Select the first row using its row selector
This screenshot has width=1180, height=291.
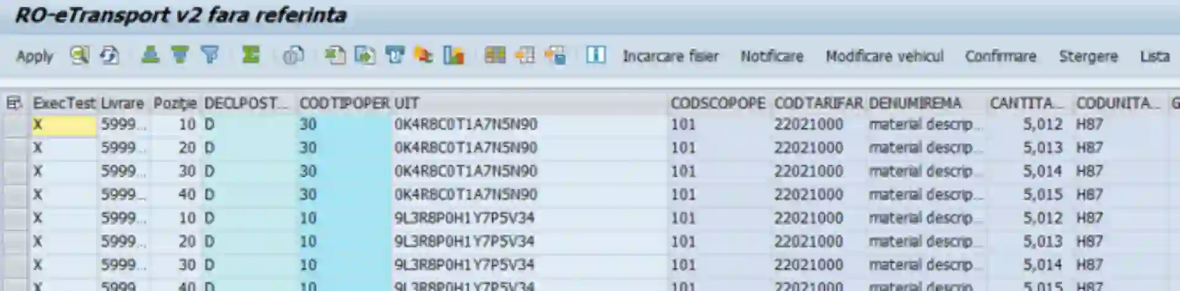tap(15, 125)
